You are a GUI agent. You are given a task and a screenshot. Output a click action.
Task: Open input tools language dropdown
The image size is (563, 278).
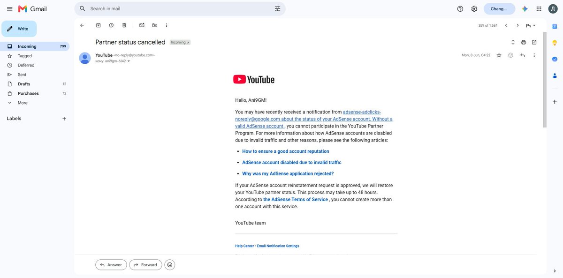531,25
